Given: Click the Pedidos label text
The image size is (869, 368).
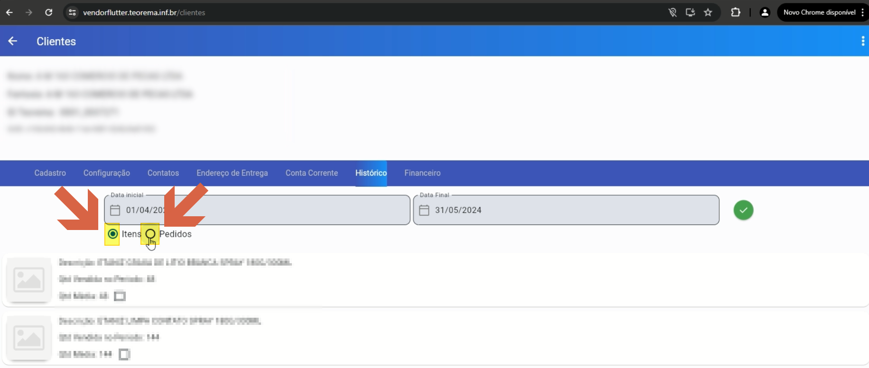Looking at the screenshot, I should [176, 234].
